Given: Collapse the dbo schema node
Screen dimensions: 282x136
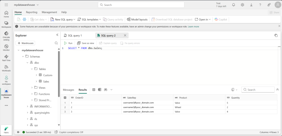Looking at the screenshot, I should click(x=28, y=63).
